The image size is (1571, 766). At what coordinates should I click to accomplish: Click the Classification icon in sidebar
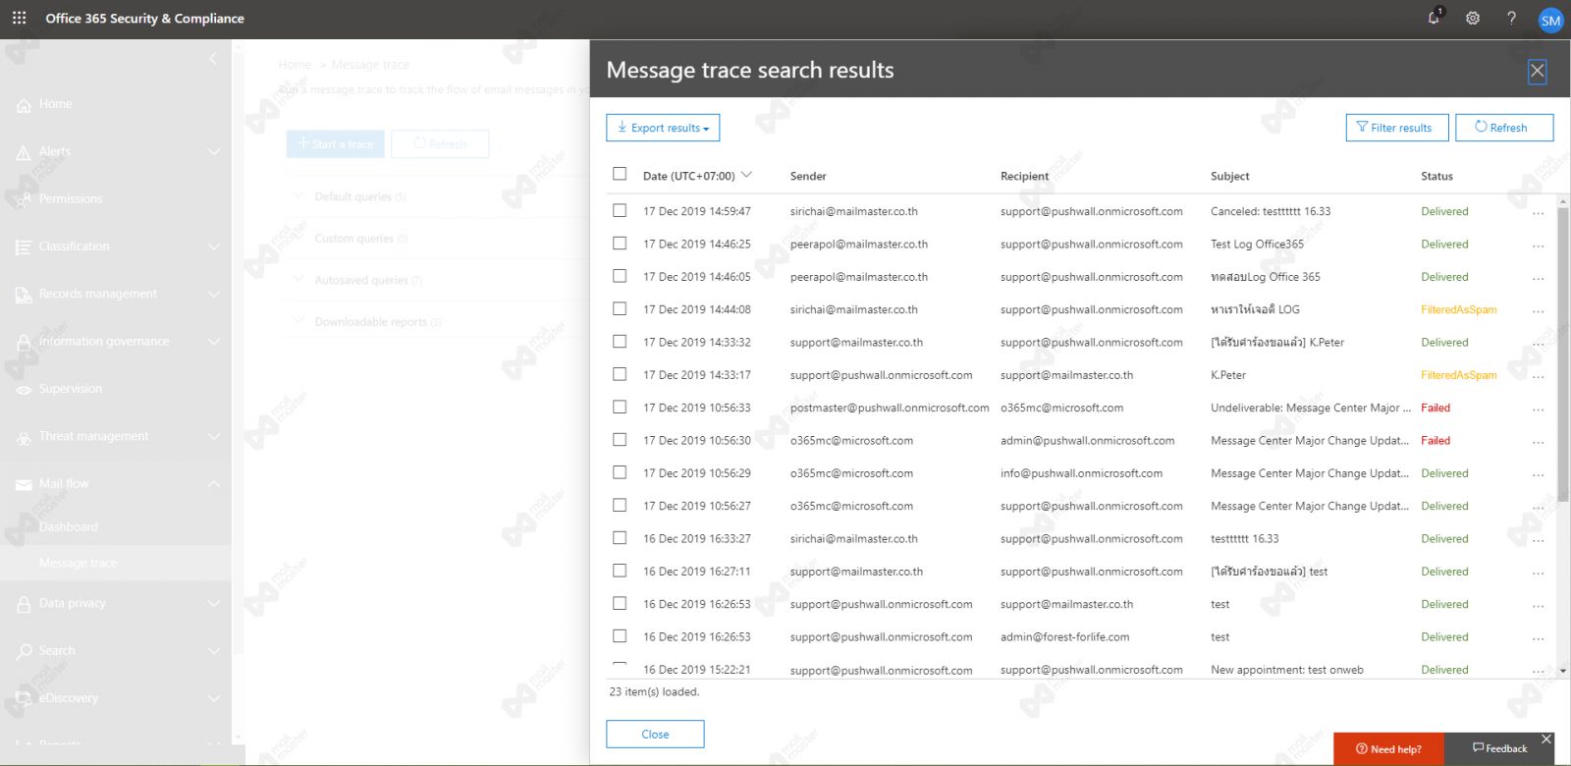[24, 247]
